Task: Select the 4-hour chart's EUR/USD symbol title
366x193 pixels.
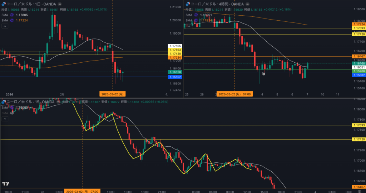Action: pos(217,4)
